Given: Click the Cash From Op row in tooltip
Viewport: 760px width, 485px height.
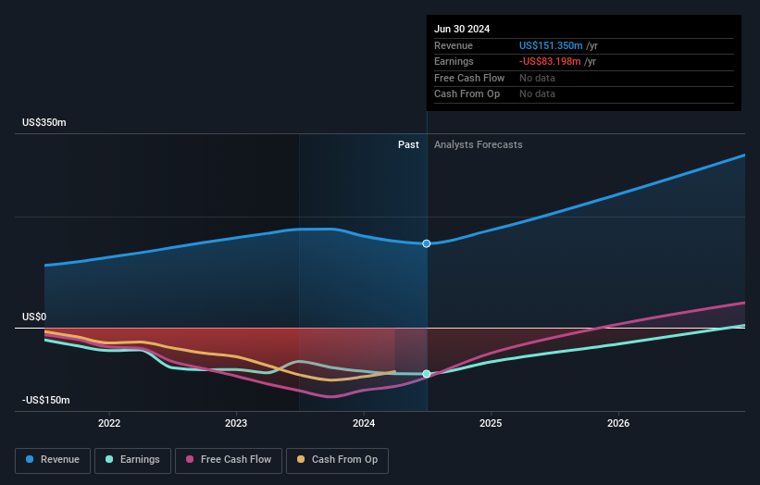Looking at the screenshot, I should (583, 94).
